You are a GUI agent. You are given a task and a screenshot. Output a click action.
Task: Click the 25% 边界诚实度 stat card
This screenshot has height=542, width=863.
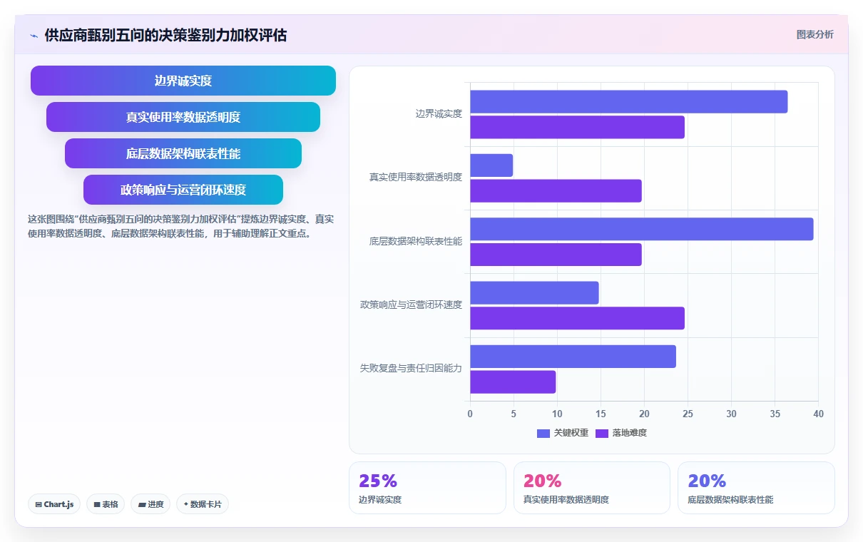coord(428,488)
